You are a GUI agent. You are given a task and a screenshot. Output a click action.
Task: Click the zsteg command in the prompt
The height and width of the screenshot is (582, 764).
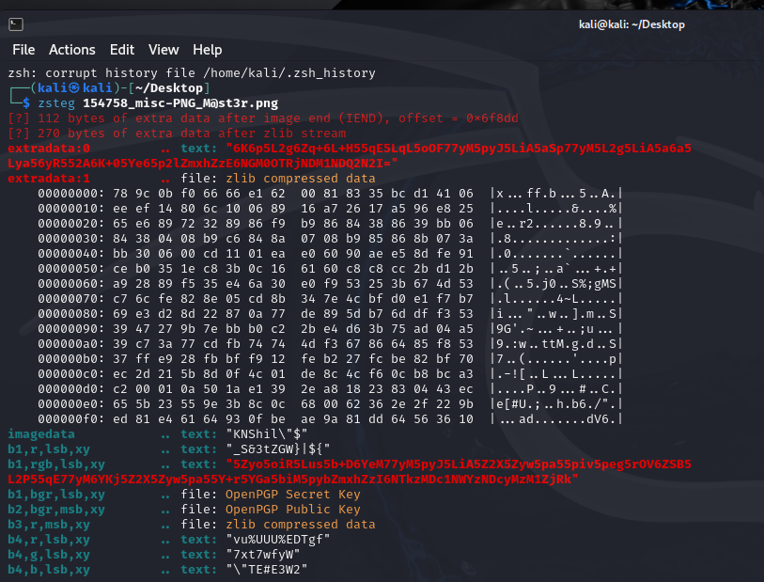point(57,102)
